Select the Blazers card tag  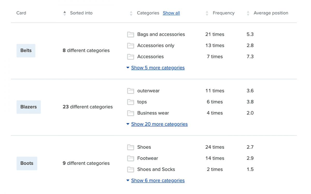click(29, 107)
